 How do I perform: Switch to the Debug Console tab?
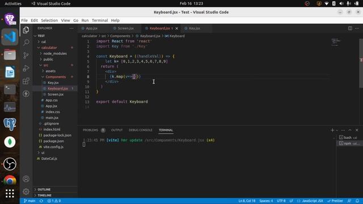click(x=141, y=130)
